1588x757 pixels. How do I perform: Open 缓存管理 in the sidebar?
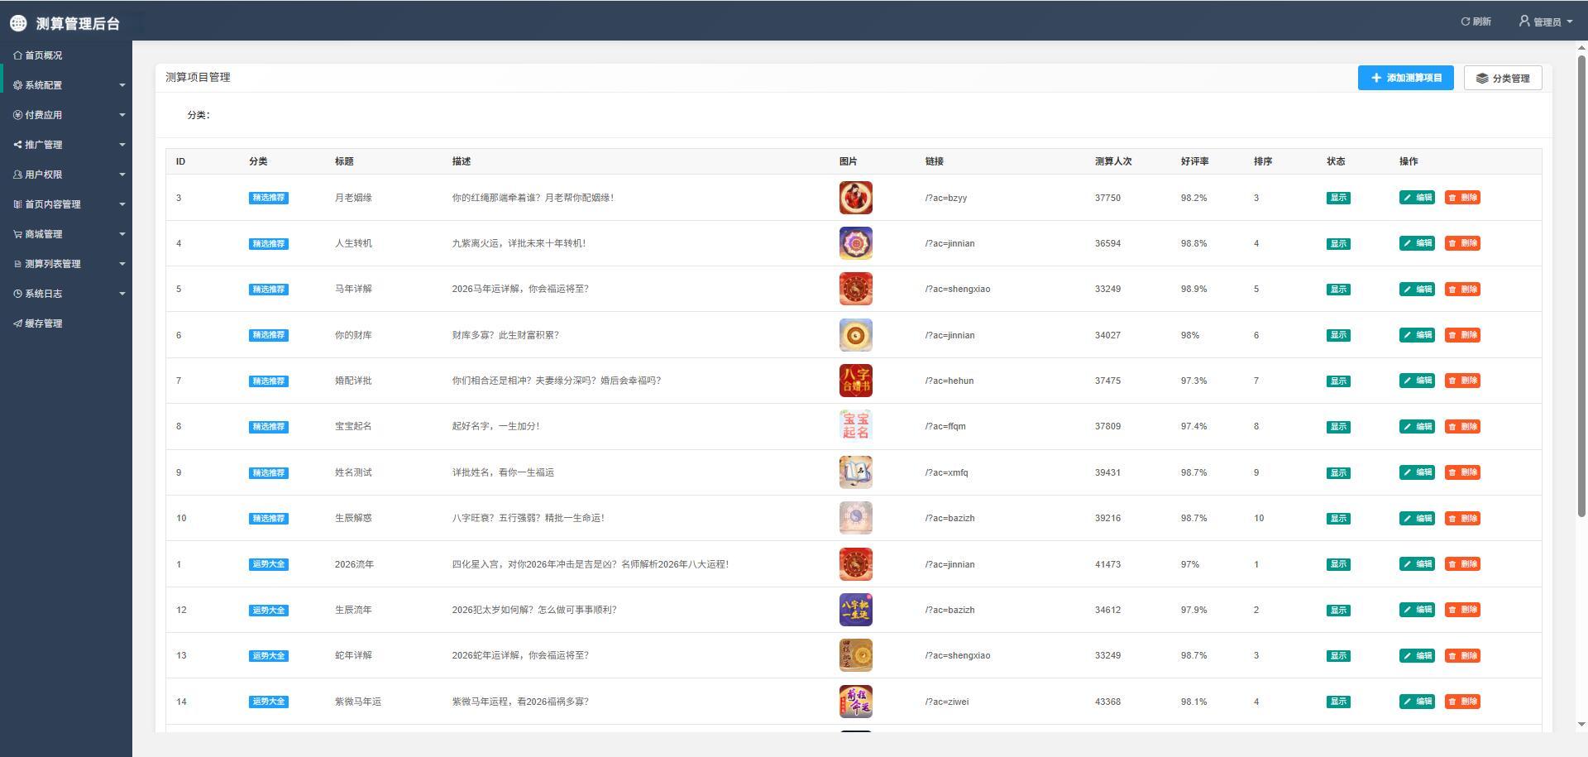click(x=43, y=323)
